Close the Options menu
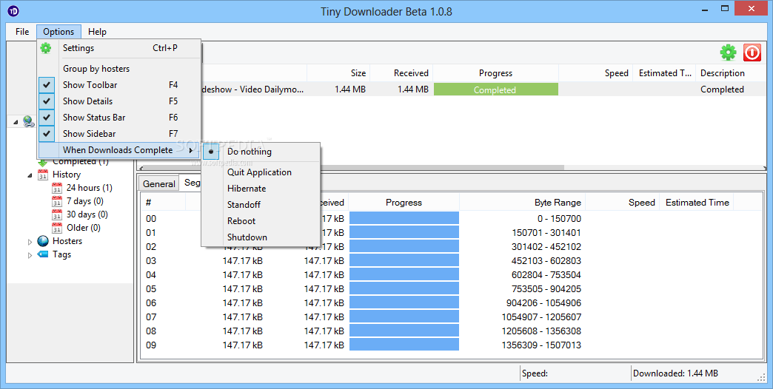773x389 pixels. pyautogui.click(x=58, y=32)
